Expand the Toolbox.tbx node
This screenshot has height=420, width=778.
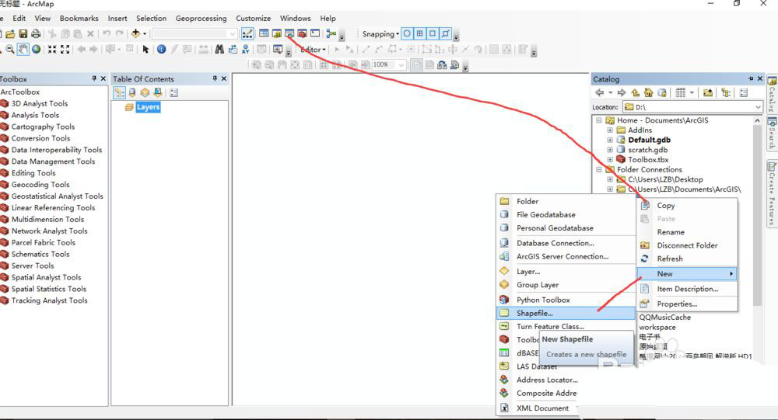[610, 159]
